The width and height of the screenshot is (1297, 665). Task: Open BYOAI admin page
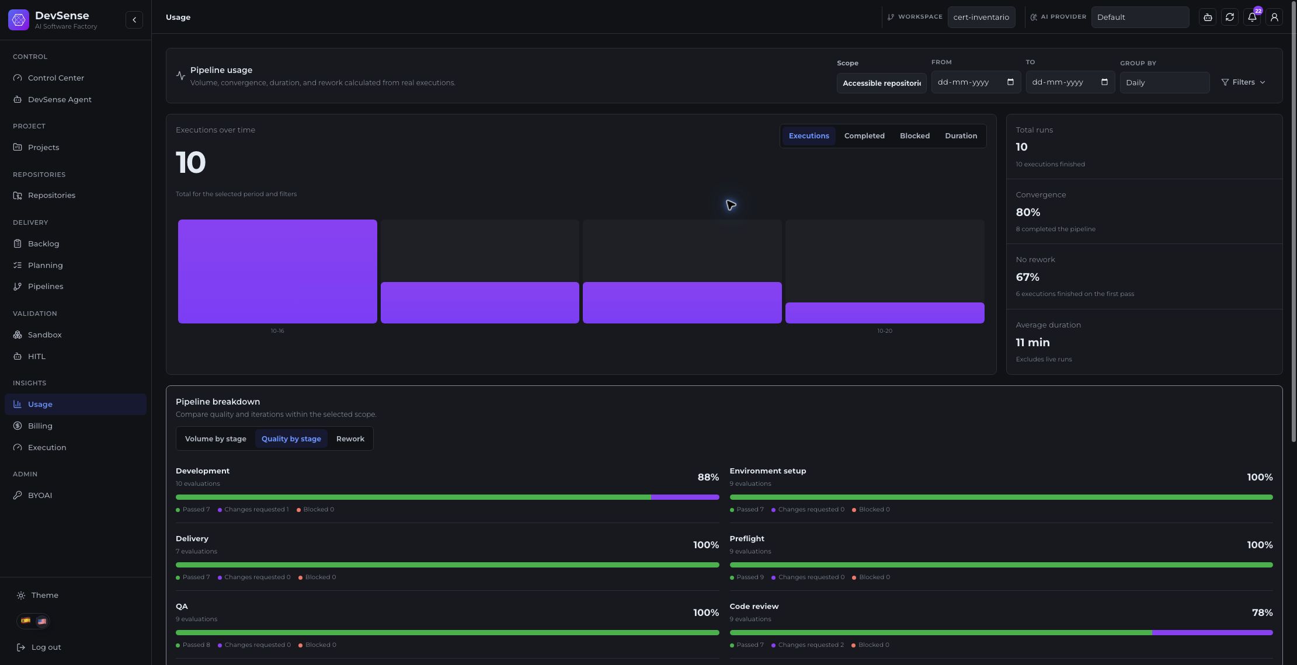pos(75,495)
